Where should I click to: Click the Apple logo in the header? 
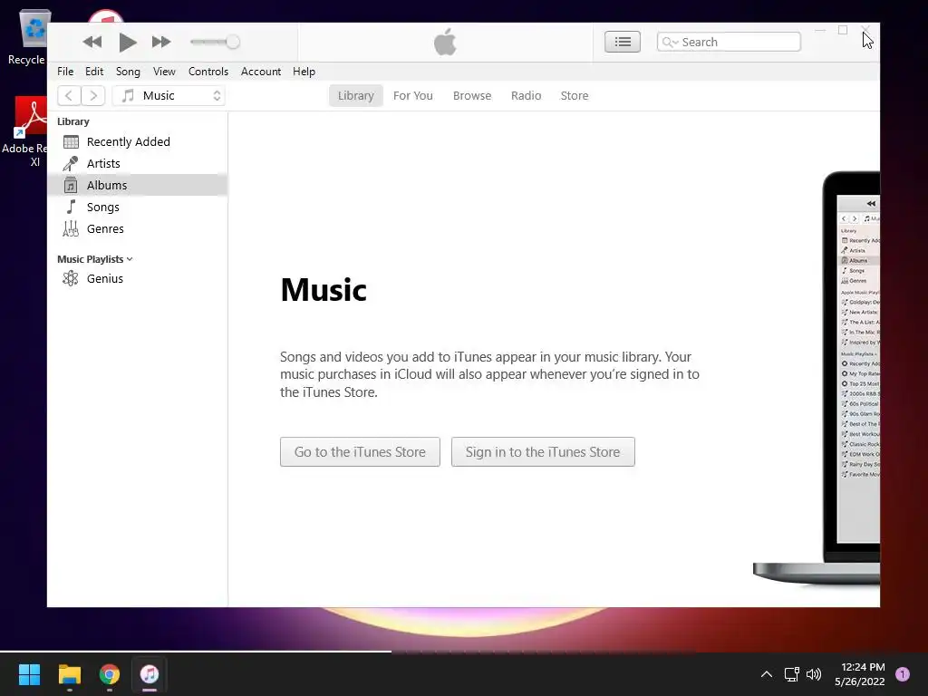pos(445,42)
